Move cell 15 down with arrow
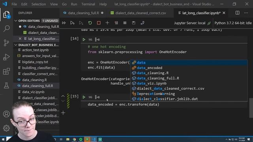 click(x=63, y=101)
